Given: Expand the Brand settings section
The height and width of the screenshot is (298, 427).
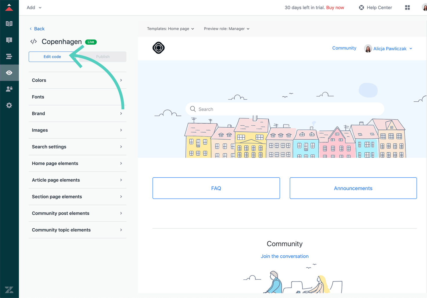Looking at the screenshot, I should 77,113.
